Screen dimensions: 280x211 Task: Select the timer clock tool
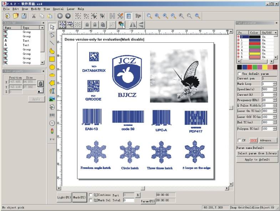(52, 123)
